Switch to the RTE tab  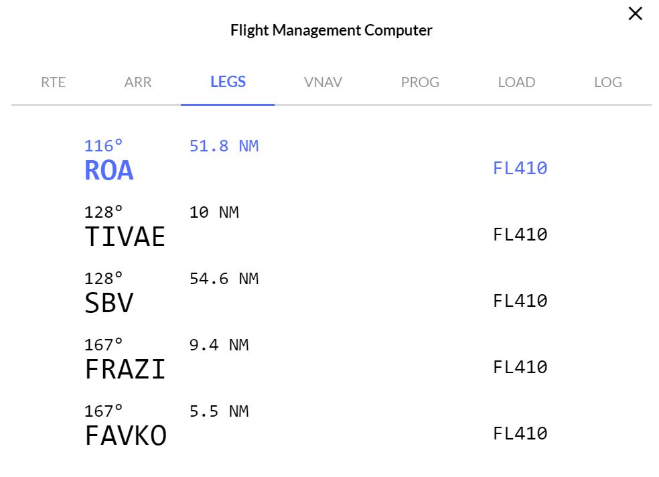click(53, 82)
